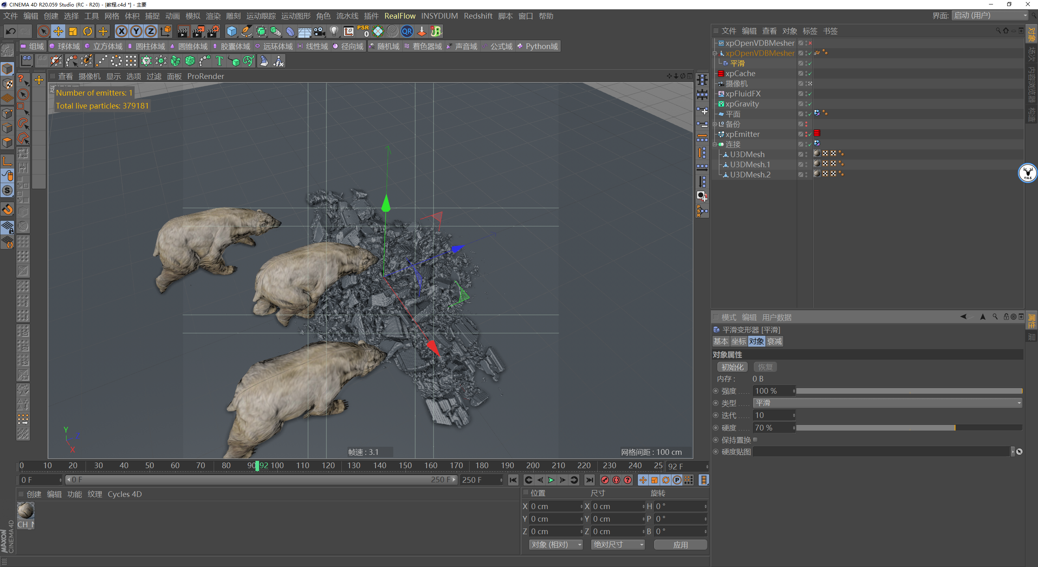Viewport: 1038px width, 567px height.
Task: Click the Rotate tool icon
Action: point(88,31)
